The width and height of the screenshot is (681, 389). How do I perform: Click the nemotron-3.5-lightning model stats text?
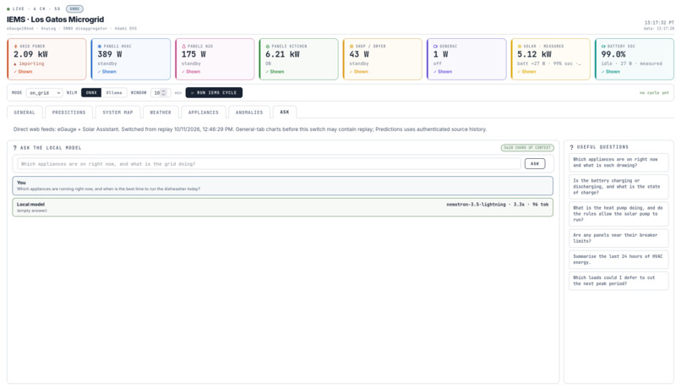498,205
